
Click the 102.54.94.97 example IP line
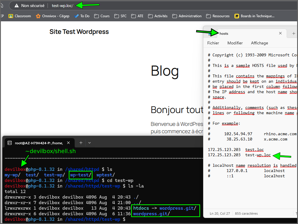pyautogui.click(x=252, y=134)
